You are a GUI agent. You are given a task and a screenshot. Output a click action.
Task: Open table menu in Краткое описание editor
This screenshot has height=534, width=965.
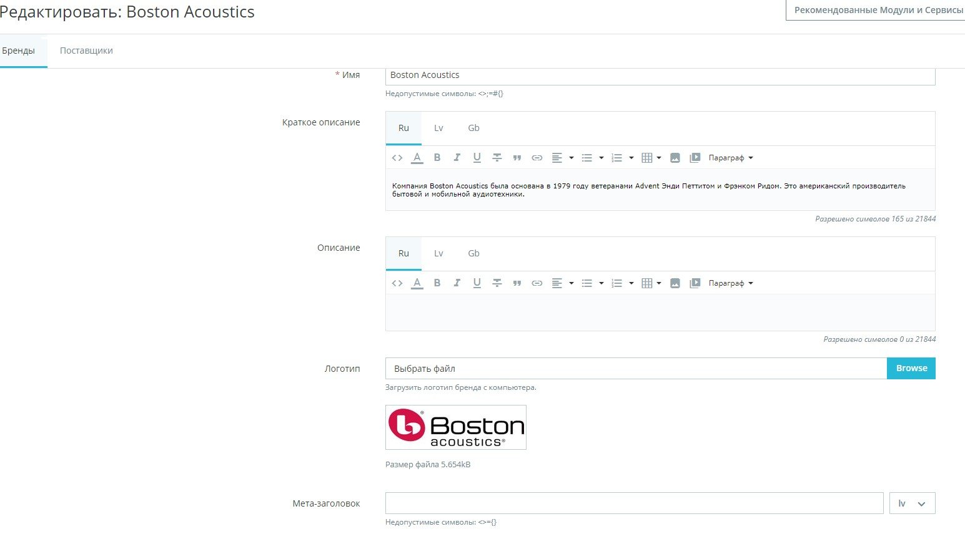click(x=651, y=158)
